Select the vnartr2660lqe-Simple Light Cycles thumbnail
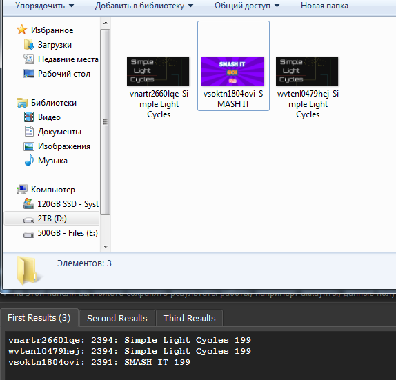This screenshot has height=380, width=396. tap(158, 71)
